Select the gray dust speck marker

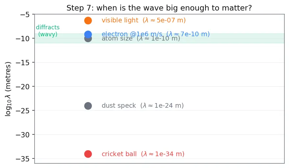click(x=88, y=106)
